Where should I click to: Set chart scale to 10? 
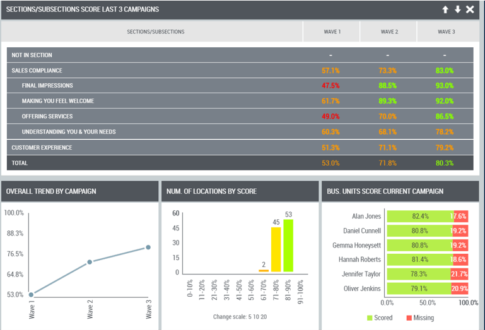tap(256, 317)
